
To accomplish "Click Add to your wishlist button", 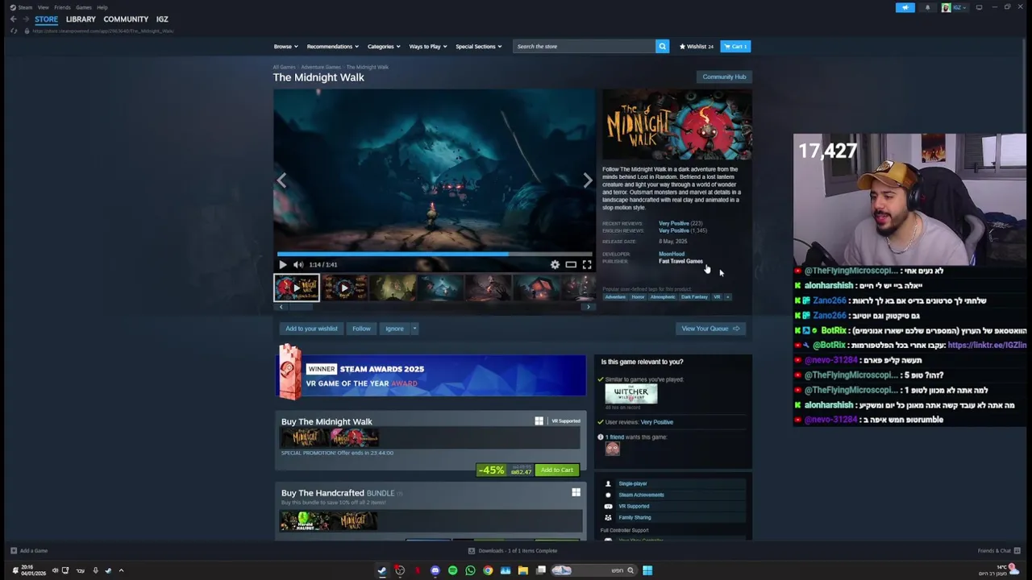I will click(x=311, y=329).
